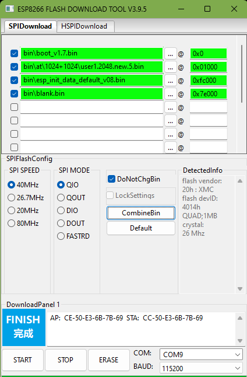The image size is (247, 377).
Task: Choose DOUT SPI mode
Action: click(71, 224)
